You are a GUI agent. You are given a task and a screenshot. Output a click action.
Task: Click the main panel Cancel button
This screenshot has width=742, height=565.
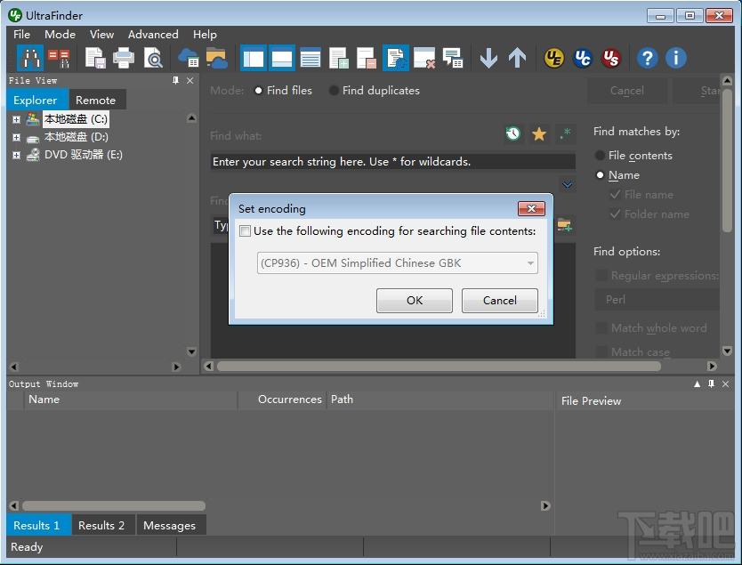click(x=627, y=91)
